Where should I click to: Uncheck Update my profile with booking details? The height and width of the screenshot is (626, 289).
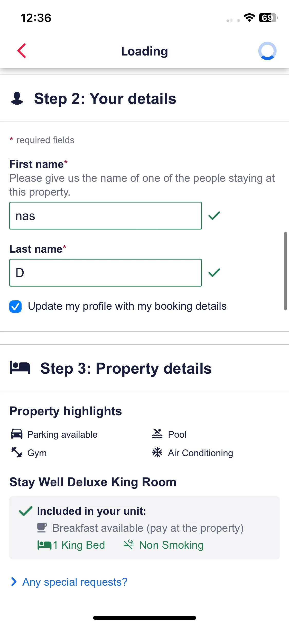tap(15, 306)
